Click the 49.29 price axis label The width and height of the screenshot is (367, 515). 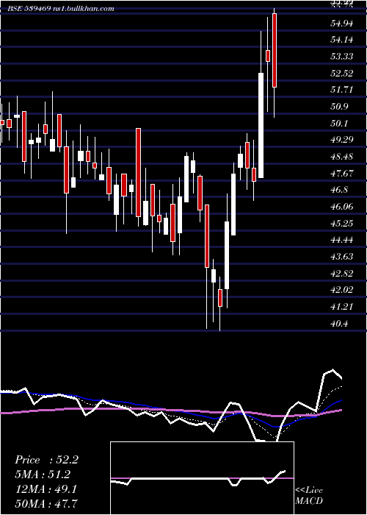342,140
